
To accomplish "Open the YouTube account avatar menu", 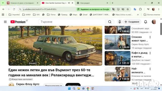I will [154, 22].
